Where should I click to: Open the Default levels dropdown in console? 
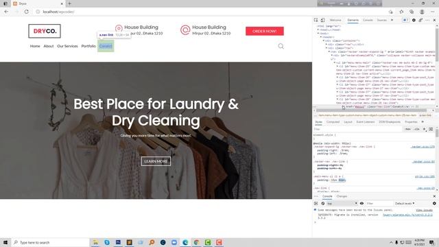405,203
